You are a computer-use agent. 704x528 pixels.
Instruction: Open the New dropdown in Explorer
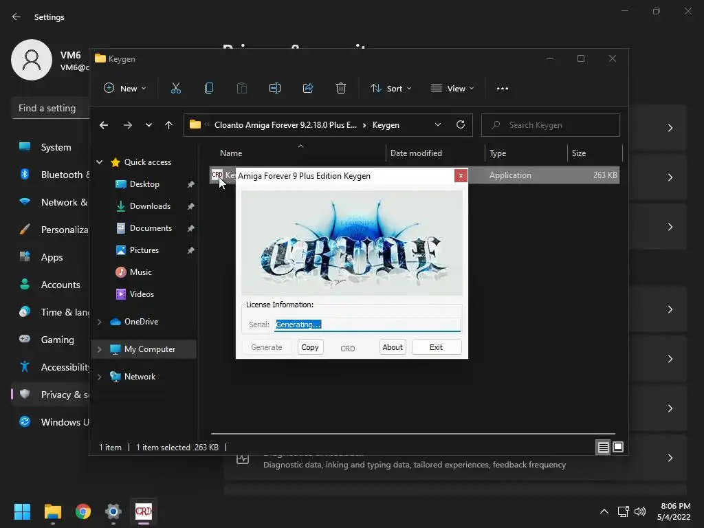(124, 89)
